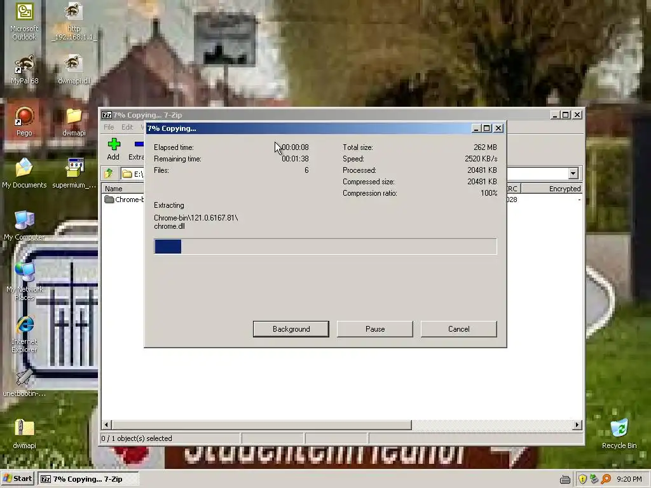This screenshot has width=651, height=488.
Task: Cancel the copying operation
Action: coord(459,329)
